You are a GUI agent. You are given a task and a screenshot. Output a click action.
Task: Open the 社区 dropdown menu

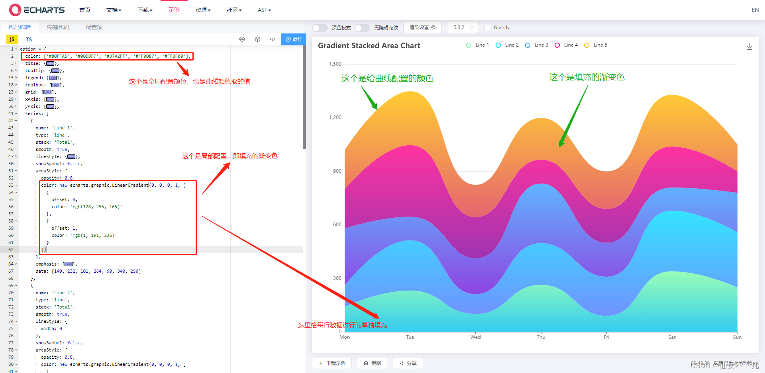[234, 10]
